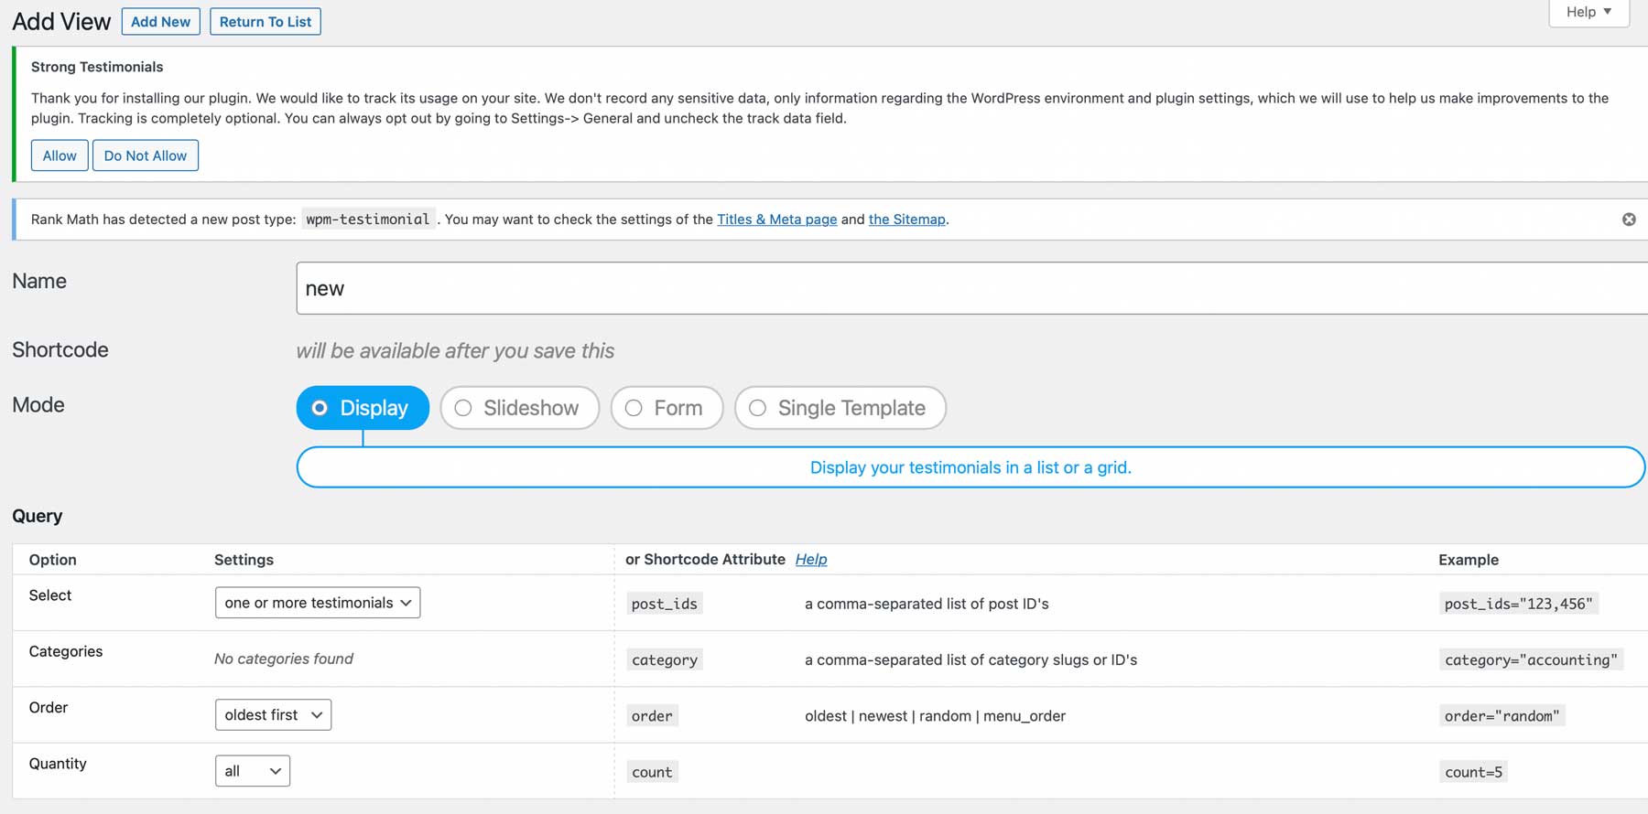Click the Add New button
1648x814 pixels.
click(x=160, y=22)
